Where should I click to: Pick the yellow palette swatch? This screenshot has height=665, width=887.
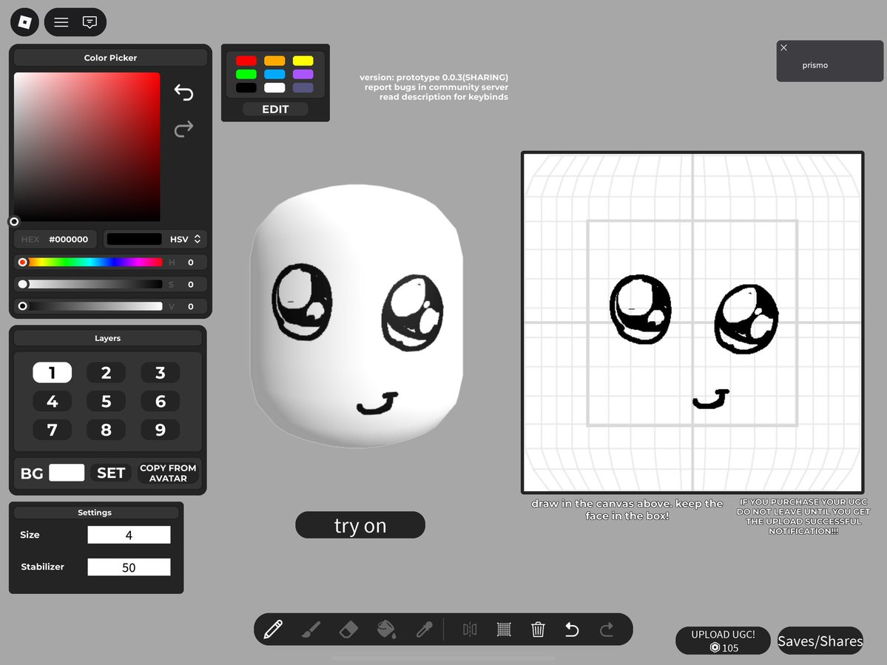[x=303, y=61]
